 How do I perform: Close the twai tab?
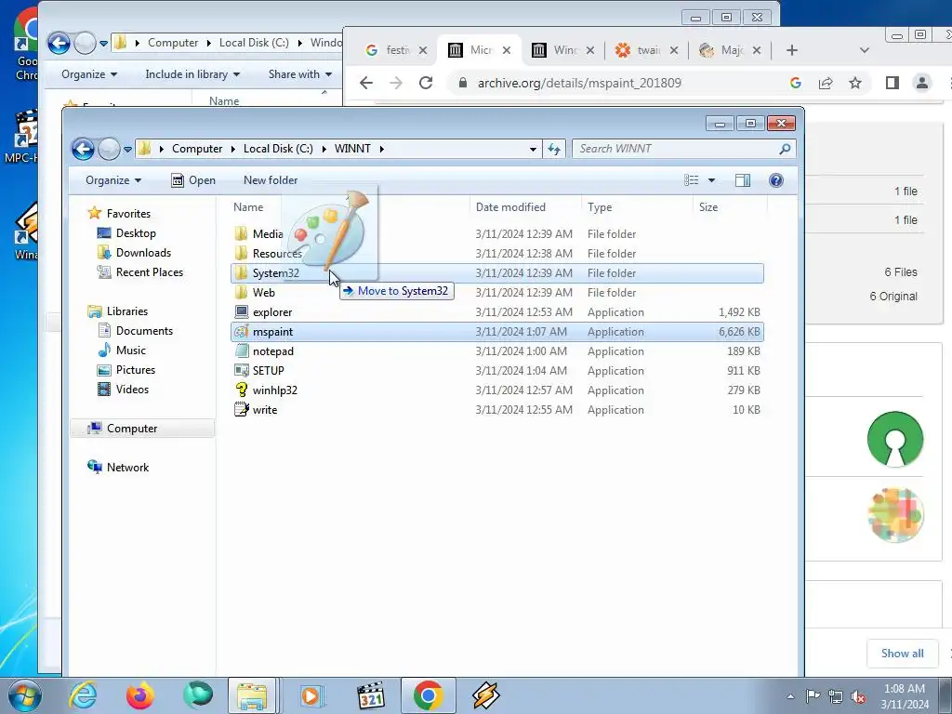[x=673, y=50]
